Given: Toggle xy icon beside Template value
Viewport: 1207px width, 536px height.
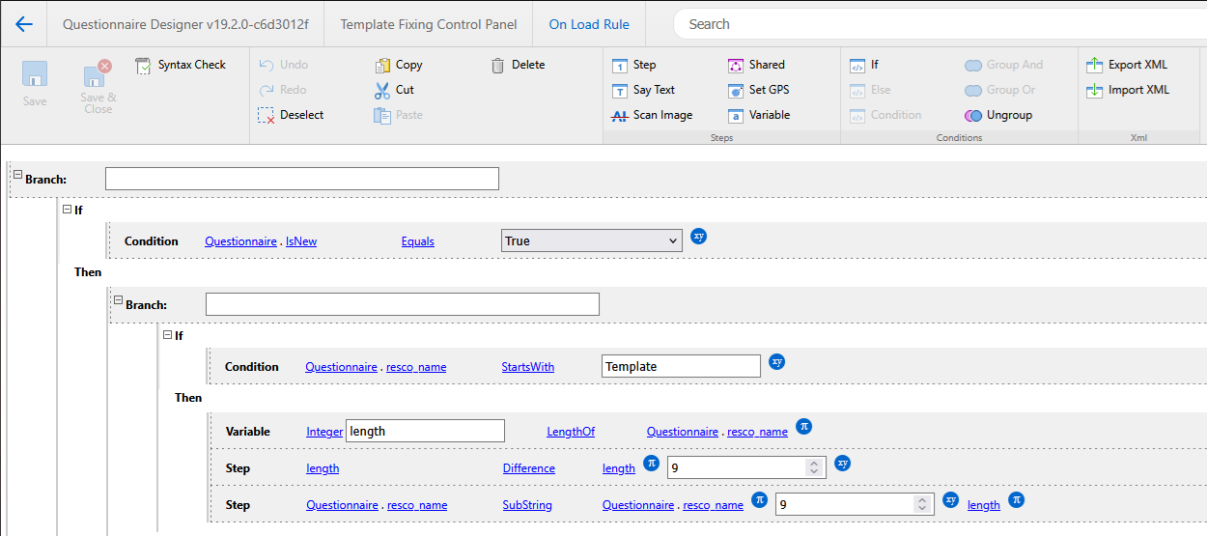Looking at the screenshot, I should pyautogui.click(x=777, y=362).
